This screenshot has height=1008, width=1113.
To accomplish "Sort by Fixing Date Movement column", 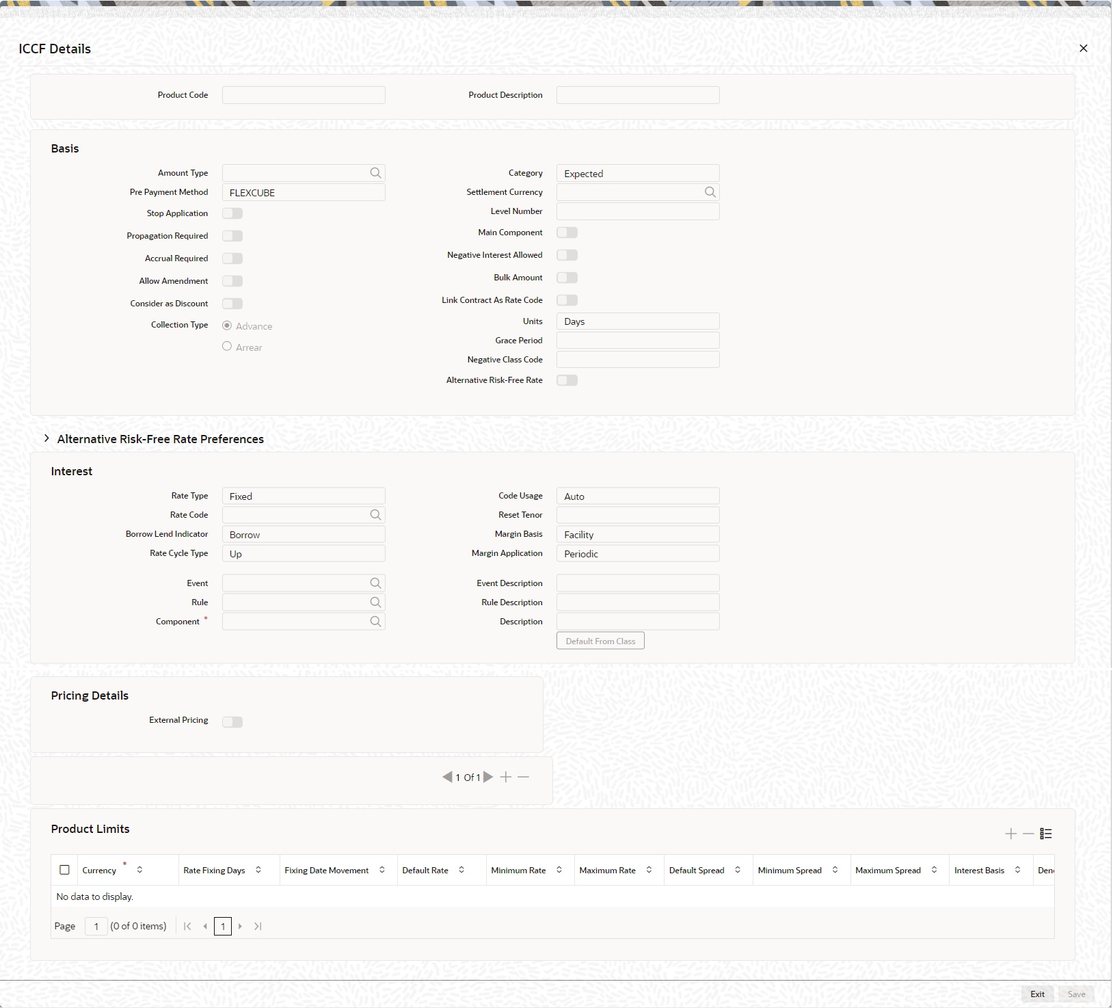I will click(x=382, y=870).
